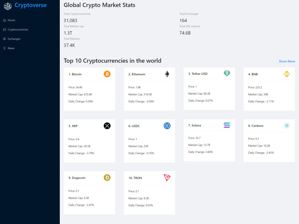Open News menu item

(11, 48)
